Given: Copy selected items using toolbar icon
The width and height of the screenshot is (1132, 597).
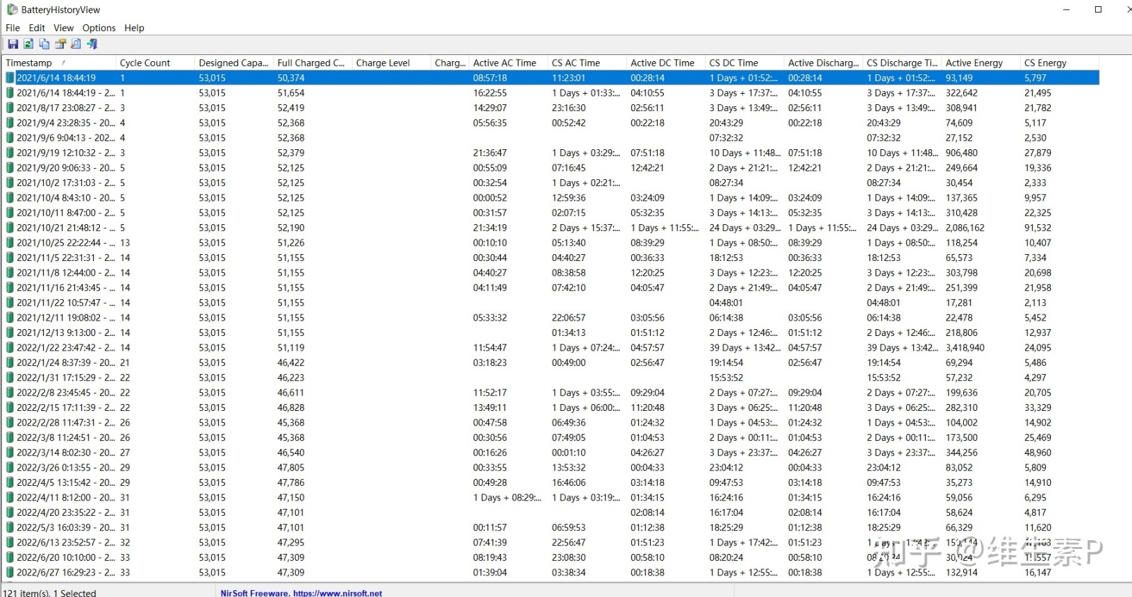Looking at the screenshot, I should point(44,44).
